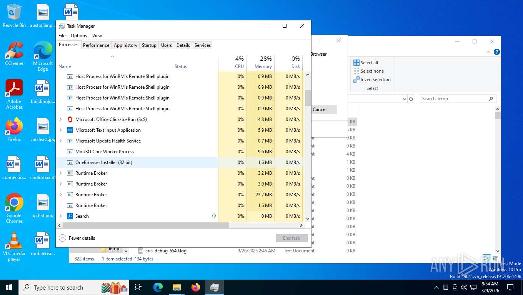Expand the 3.2 MB Runtime Broker
This screenshot has width=523, height=295.
(60, 173)
